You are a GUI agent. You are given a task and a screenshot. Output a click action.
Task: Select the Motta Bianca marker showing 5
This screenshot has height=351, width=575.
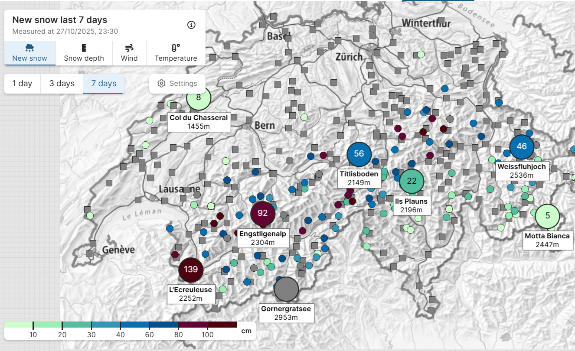click(x=547, y=216)
